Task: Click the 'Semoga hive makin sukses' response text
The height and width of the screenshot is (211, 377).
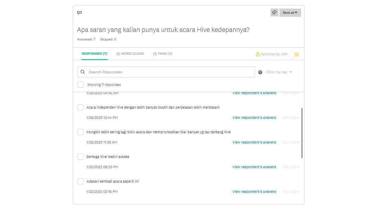Action: coord(108,157)
